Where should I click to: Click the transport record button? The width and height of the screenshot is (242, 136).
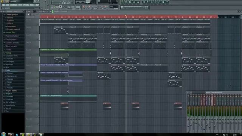pyautogui.click(x=65, y=7)
